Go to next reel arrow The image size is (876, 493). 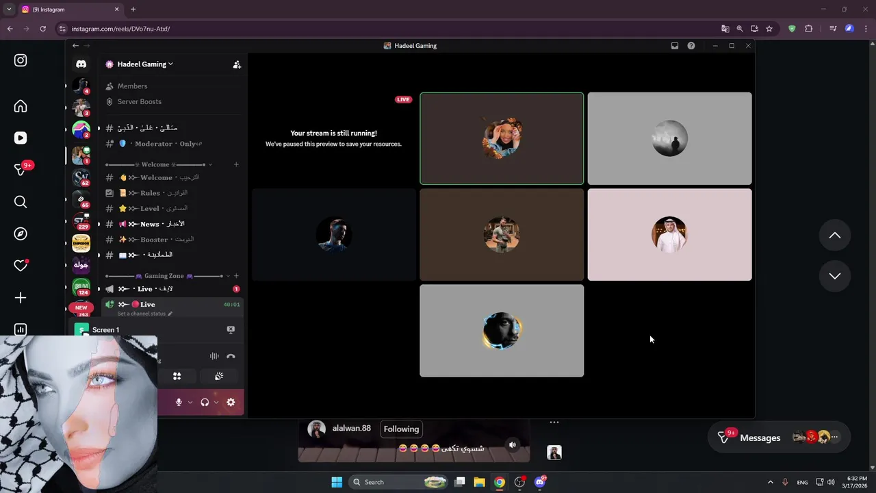835,276
